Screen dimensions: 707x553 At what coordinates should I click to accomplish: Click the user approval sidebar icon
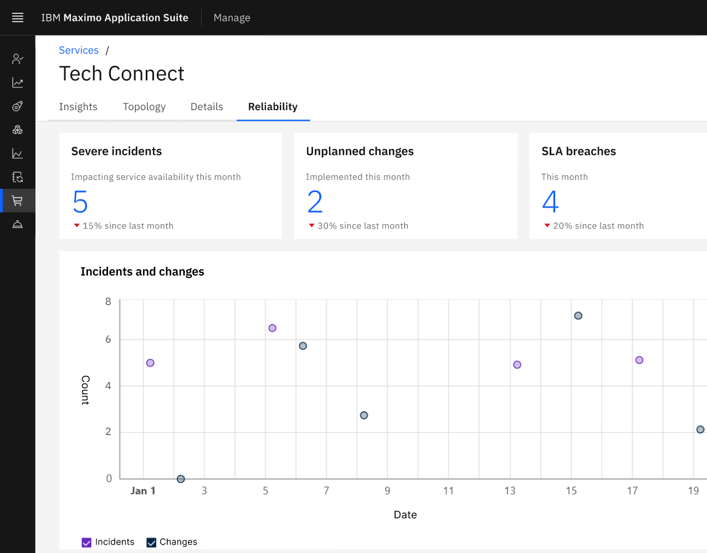point(18,59)
